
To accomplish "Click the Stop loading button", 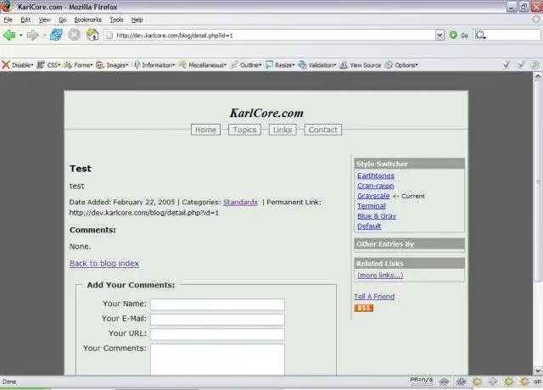I will point(74,35).
